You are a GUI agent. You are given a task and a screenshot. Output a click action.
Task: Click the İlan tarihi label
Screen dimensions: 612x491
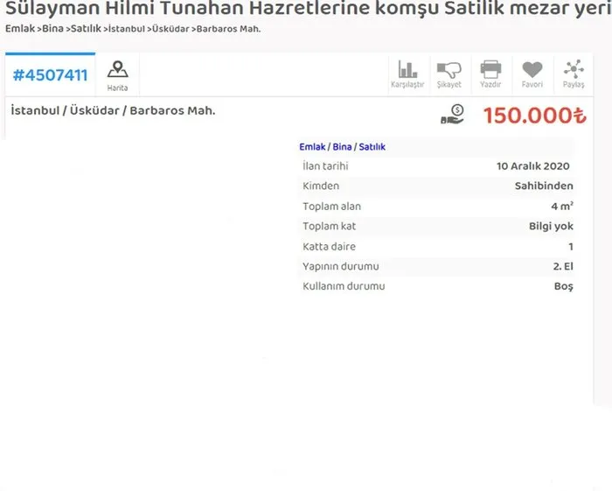pos(325,166)
